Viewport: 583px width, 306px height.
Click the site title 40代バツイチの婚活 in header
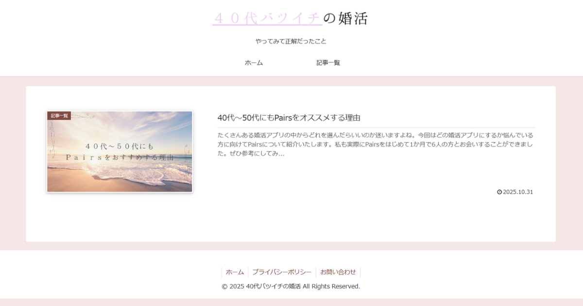click(x=290, y=18)
